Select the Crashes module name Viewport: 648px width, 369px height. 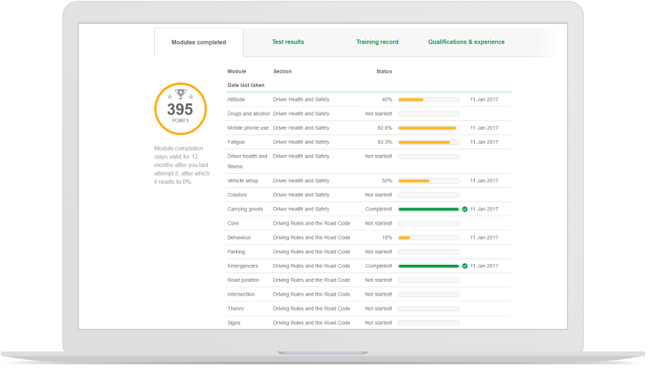pyautogui.click(x=237, y=195)
